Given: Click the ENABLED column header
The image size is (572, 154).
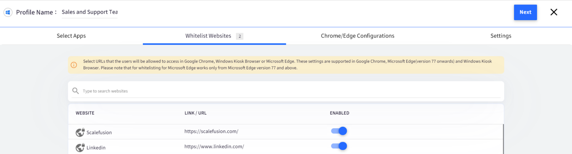Looking at the screenshot, I should pos(340,113).
